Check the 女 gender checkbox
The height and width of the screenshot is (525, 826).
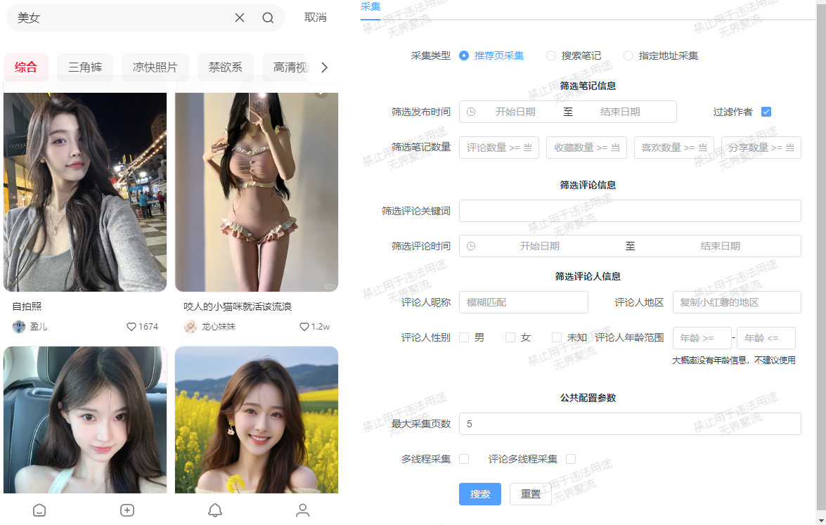(510, 337)
